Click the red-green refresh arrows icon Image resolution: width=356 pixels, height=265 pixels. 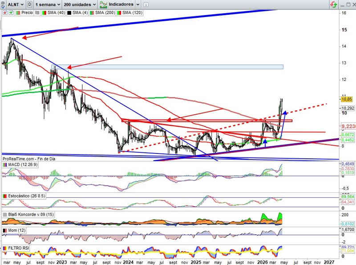333,4
